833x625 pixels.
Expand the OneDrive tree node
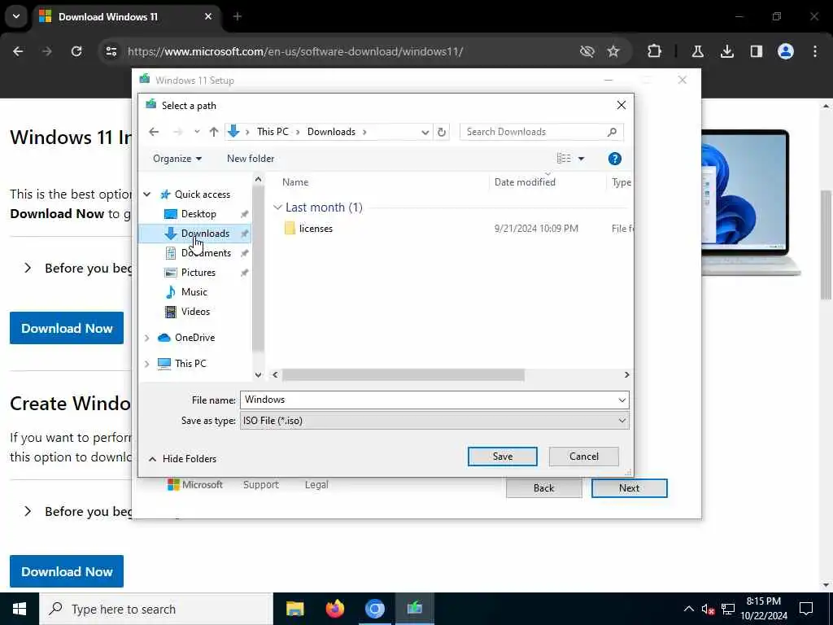[147, 338]
